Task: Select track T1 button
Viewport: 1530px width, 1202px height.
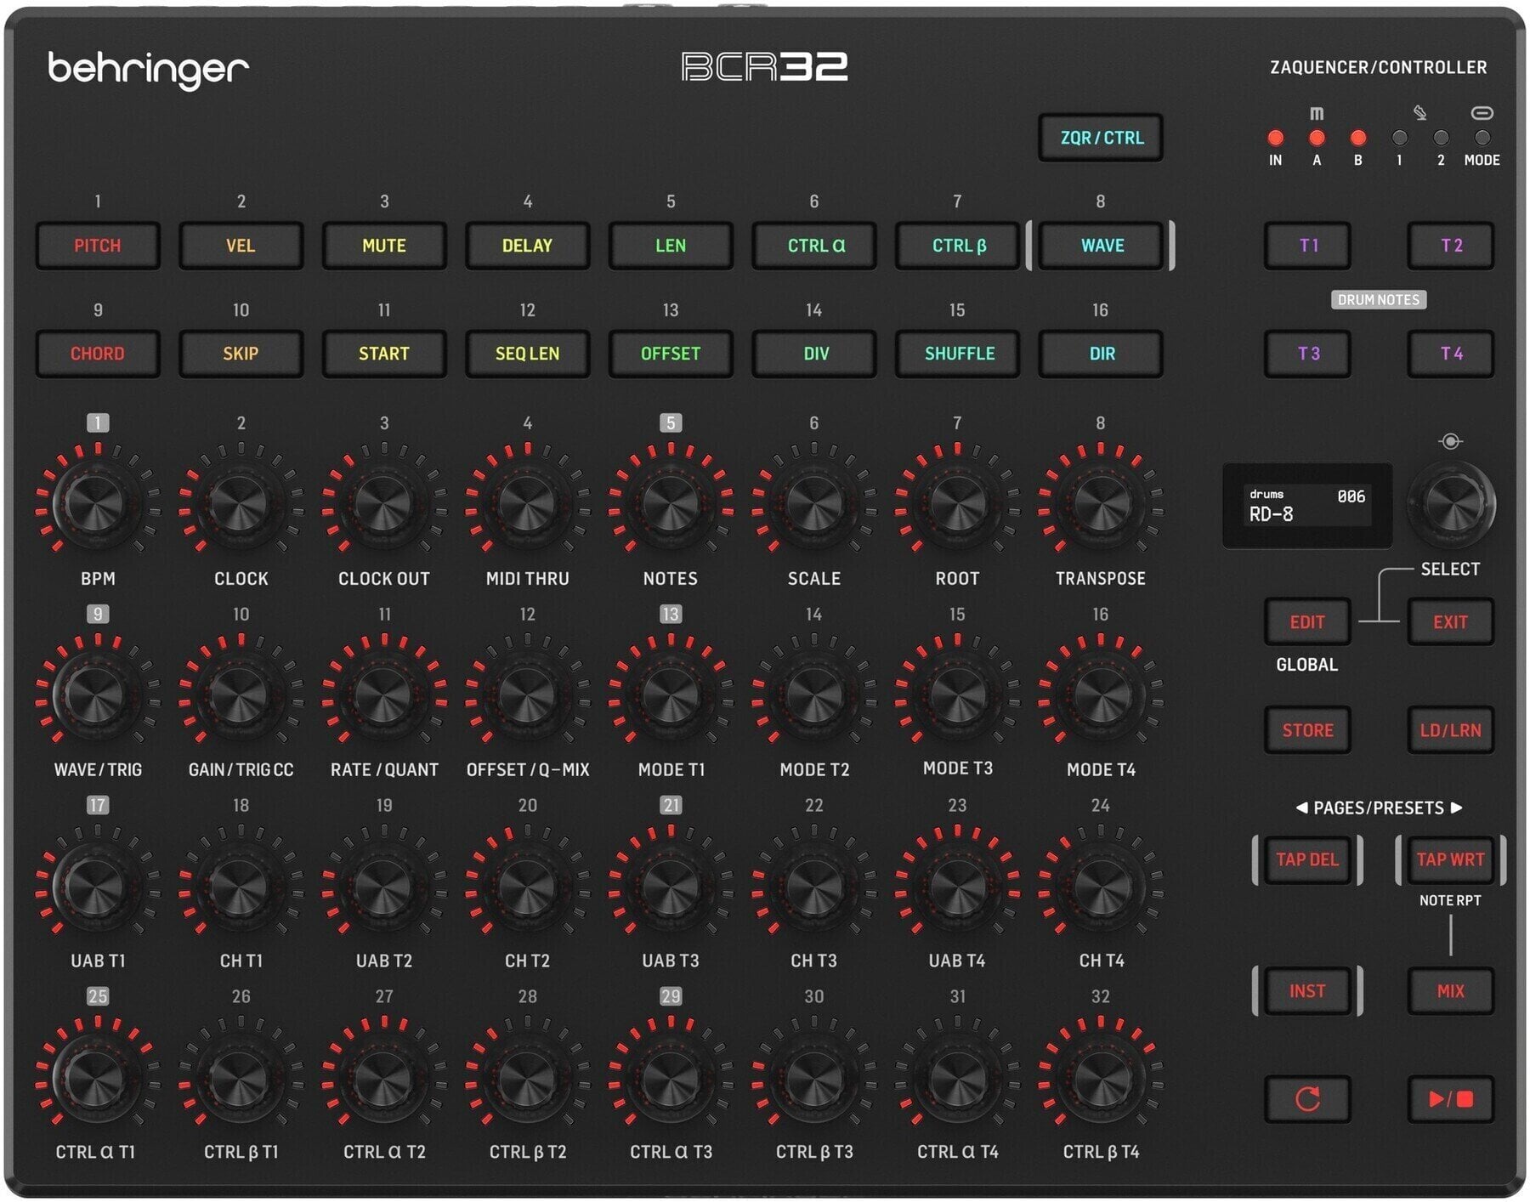Action: point(1307,246)
